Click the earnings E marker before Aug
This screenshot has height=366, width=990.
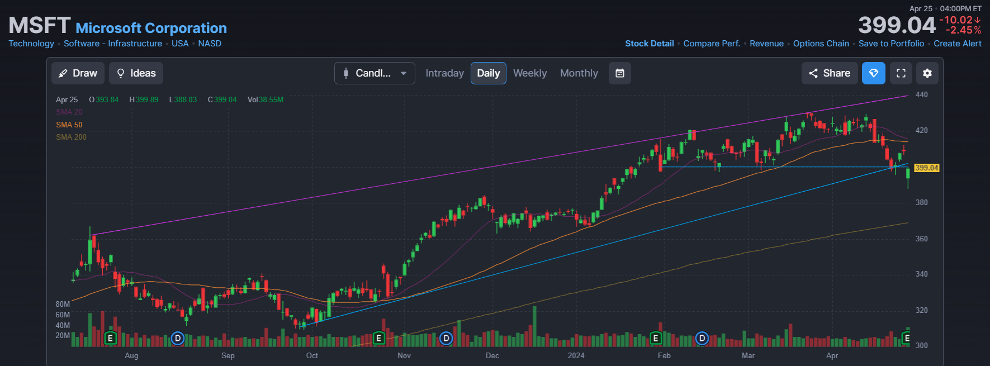[x=111, y=338]
